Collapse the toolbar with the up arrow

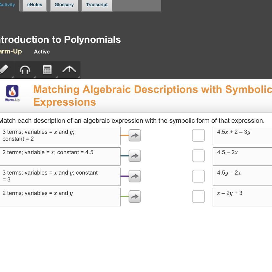pyautogui.click(x=69, y=69)
